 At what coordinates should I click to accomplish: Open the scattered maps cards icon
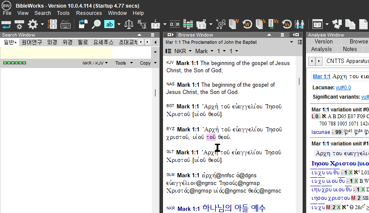[337, 24]
